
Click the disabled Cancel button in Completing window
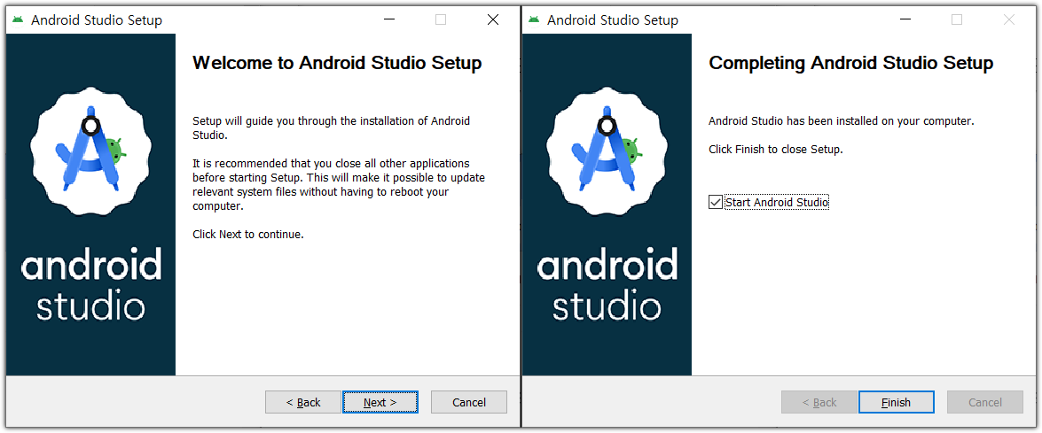coord(985,402)
